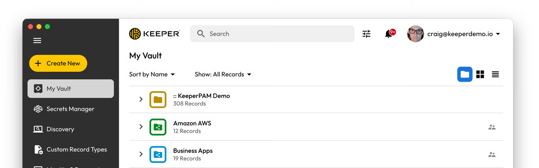Switch to grid tile view
Viewport: 539px width, 168px height.
click(480, 74)
